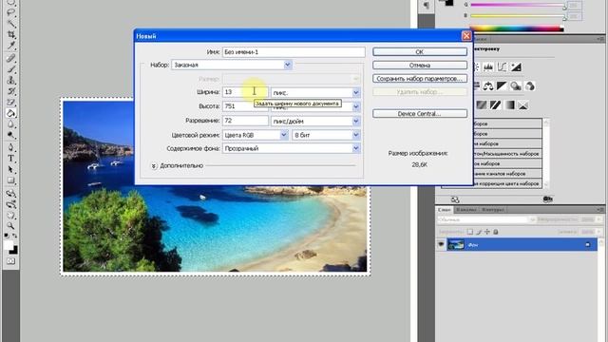Select the Eyedropper tool
Screen dimensions: 608x342
point(10,46)
